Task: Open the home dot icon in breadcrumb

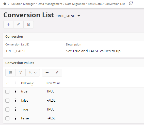Action: tap(5, 4)
